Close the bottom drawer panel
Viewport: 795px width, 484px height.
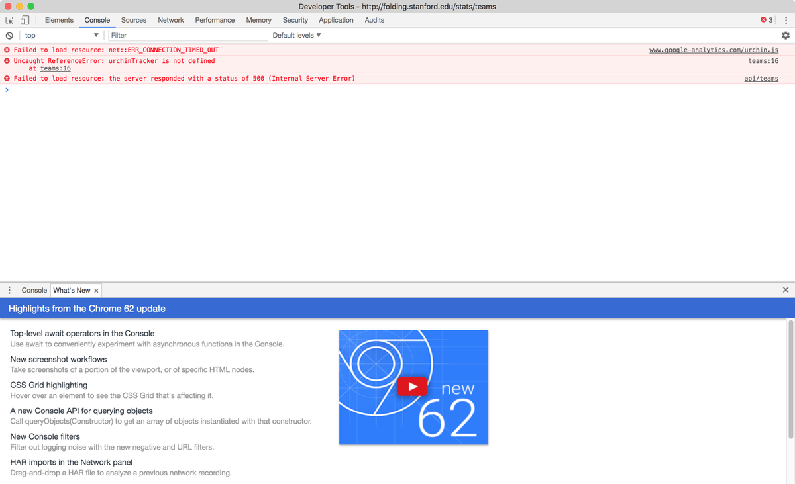click(x=786, y=290)
